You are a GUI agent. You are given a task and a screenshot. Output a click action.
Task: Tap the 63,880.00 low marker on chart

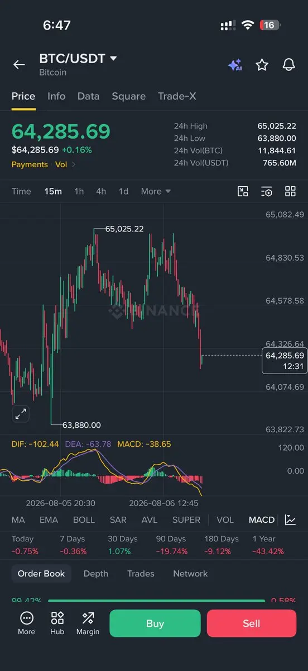point(81,425)
